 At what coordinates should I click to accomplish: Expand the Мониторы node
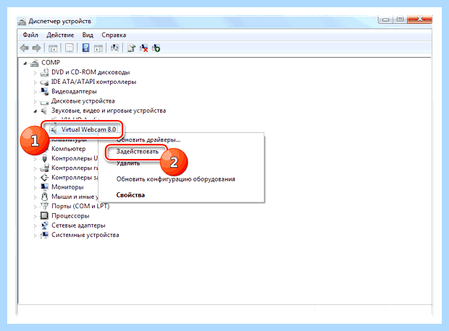coord(35,187)
